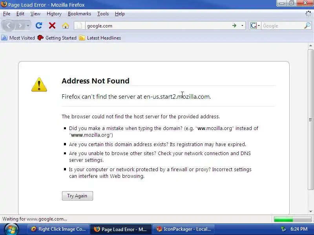
Task: Open the Edit menu
Action: click(20, 14)
